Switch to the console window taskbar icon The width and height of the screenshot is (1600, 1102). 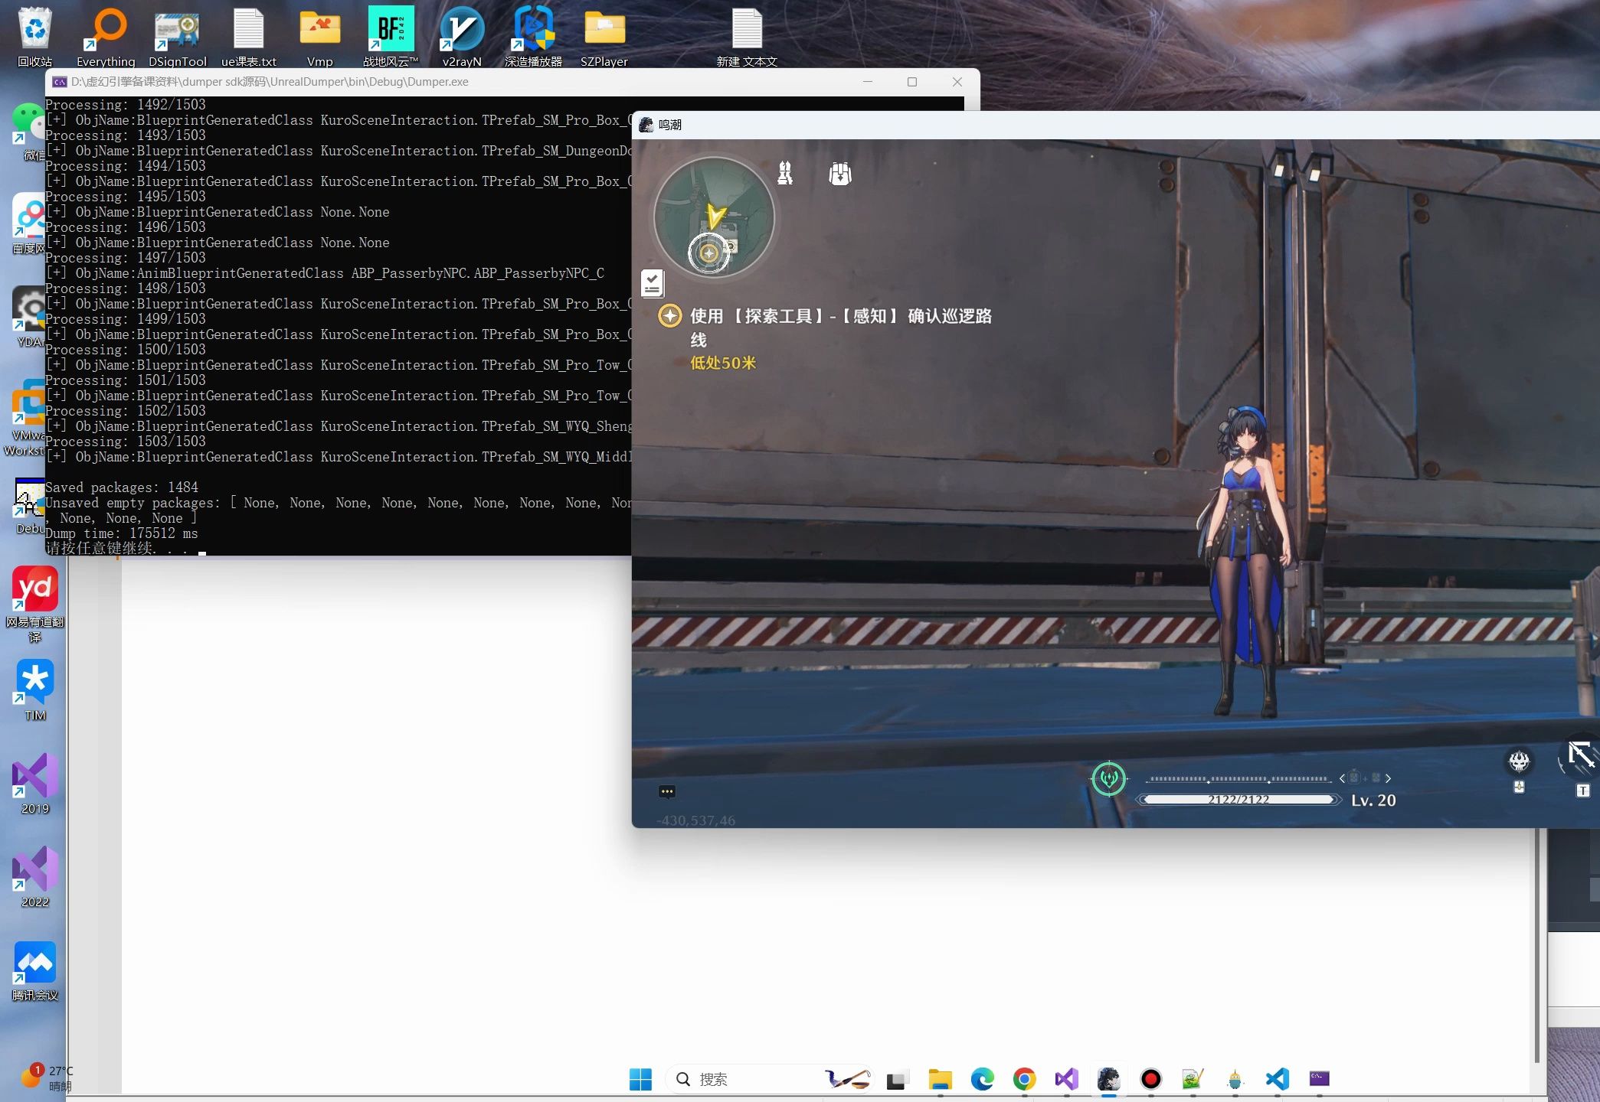1319,1079
